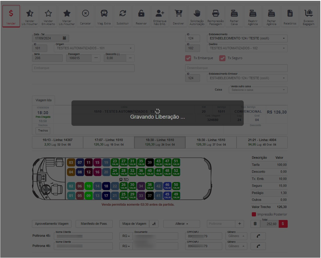Expand the Alterar dropdown button
Image resolution: width=321 pixels, height=258 pixels.
point(182,224)
